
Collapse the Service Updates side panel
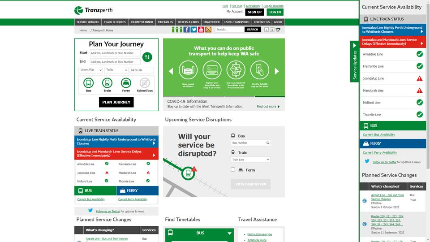coord(354,61)
